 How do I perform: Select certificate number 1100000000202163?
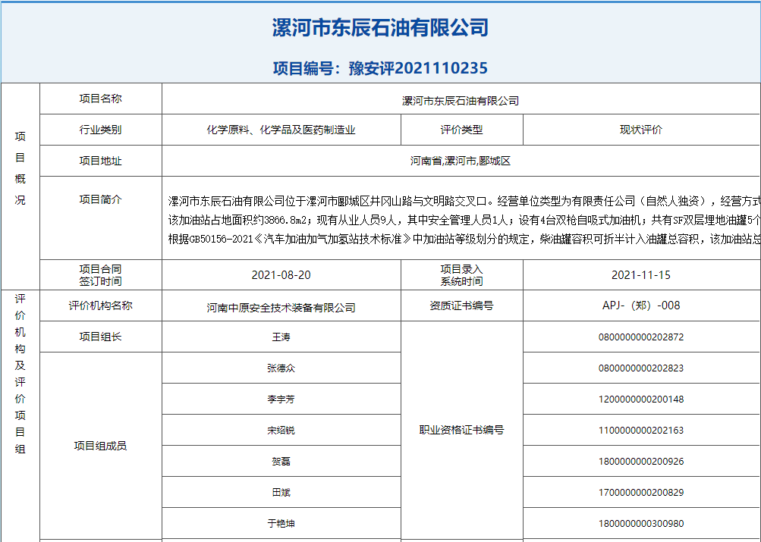(x=641, y=430)
